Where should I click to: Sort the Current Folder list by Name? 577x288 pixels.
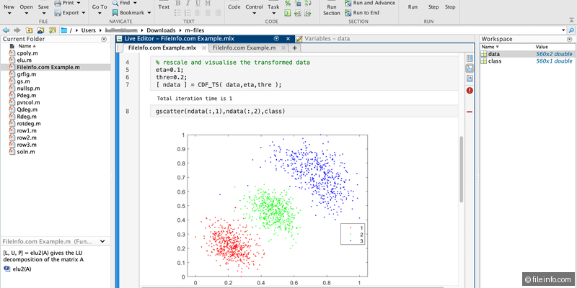tap(27, 46)
